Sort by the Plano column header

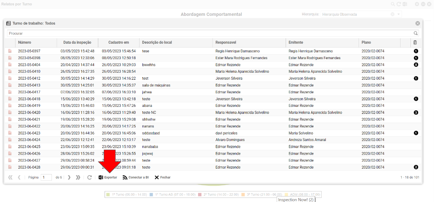380,43
